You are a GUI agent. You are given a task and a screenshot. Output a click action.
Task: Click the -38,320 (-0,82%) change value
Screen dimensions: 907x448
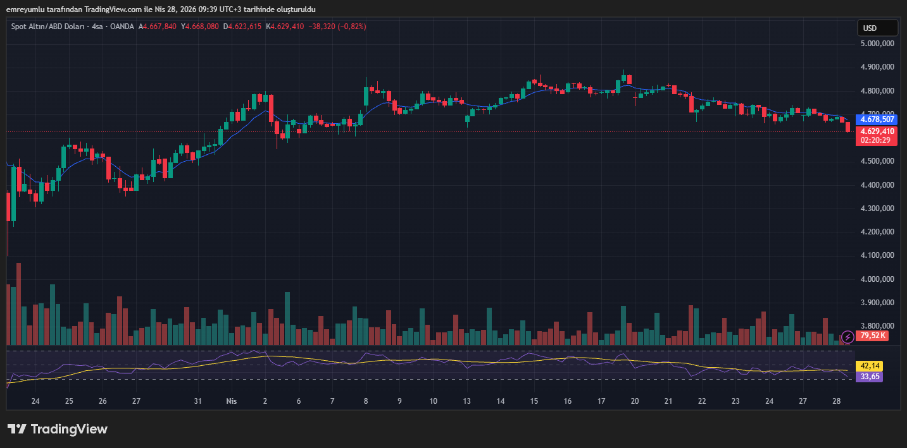337,27
